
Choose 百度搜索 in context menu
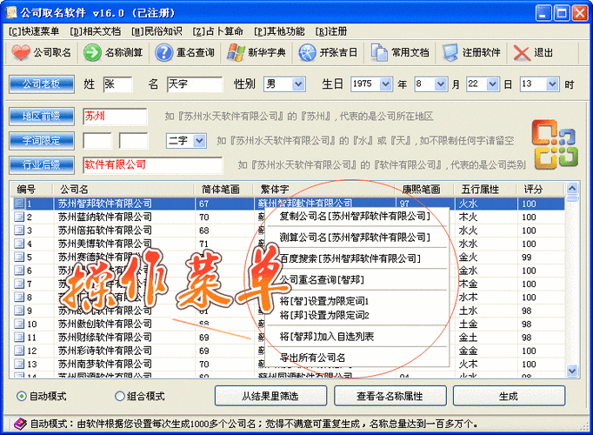coord(357,258)
